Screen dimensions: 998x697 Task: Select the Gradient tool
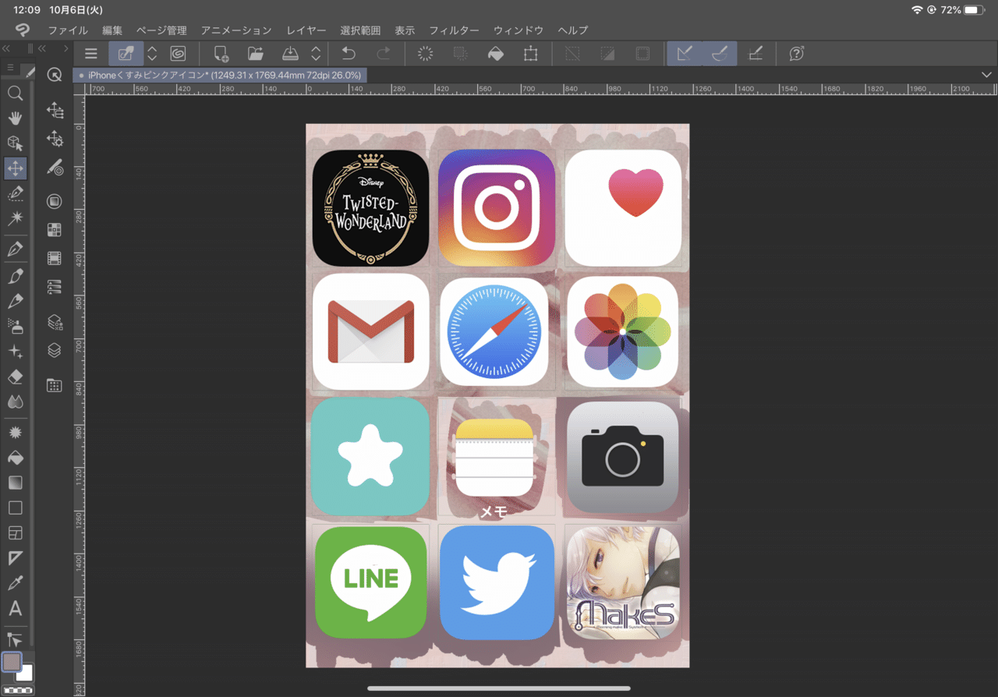[16, 483]
